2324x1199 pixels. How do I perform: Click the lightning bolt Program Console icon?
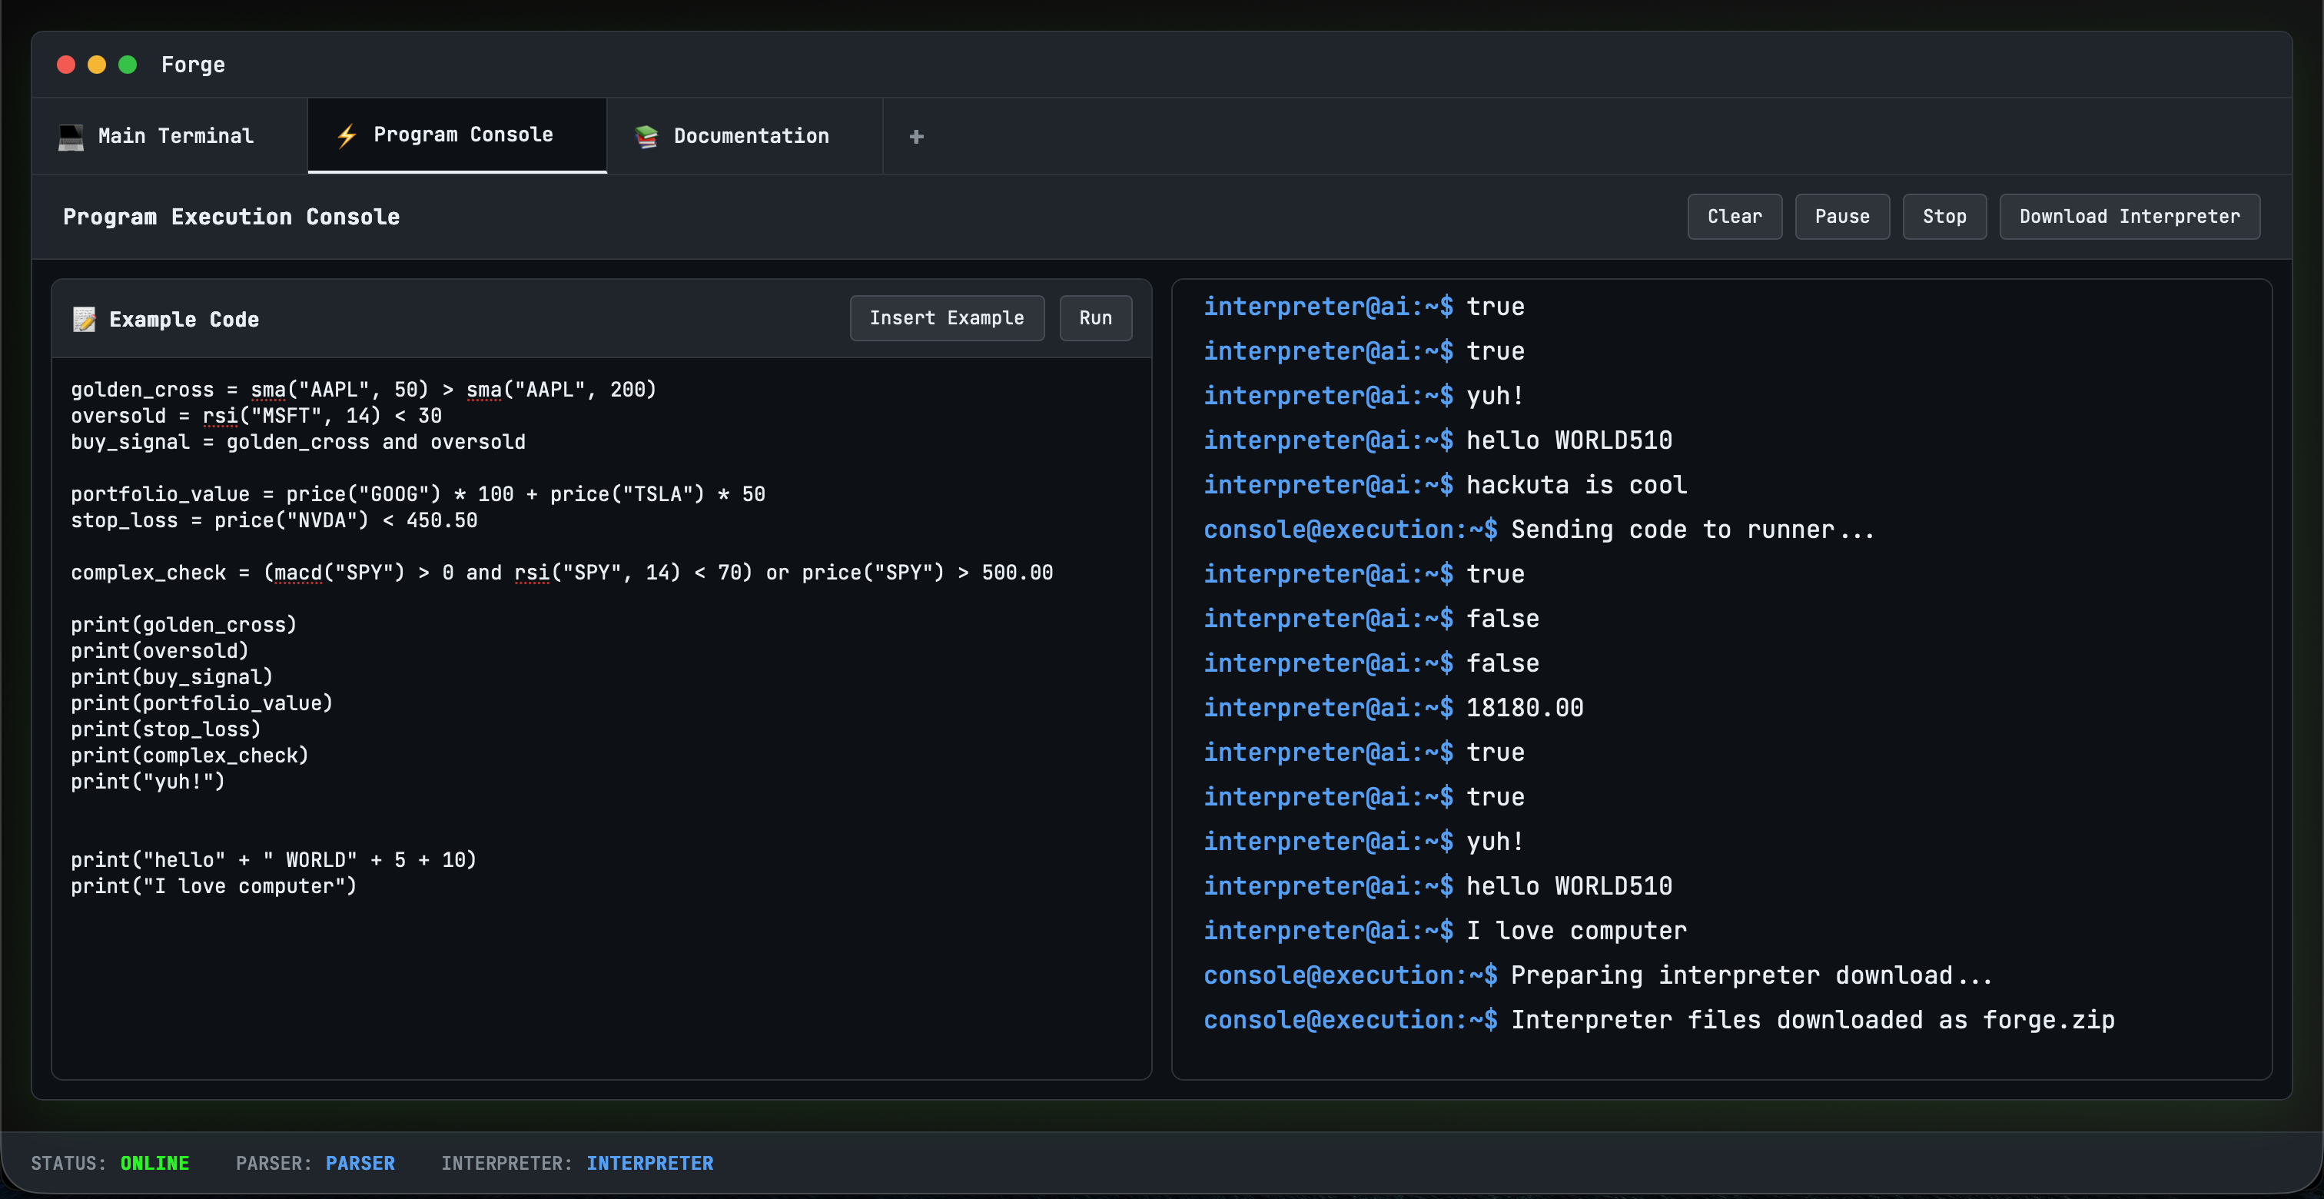[x=347, y=135]
